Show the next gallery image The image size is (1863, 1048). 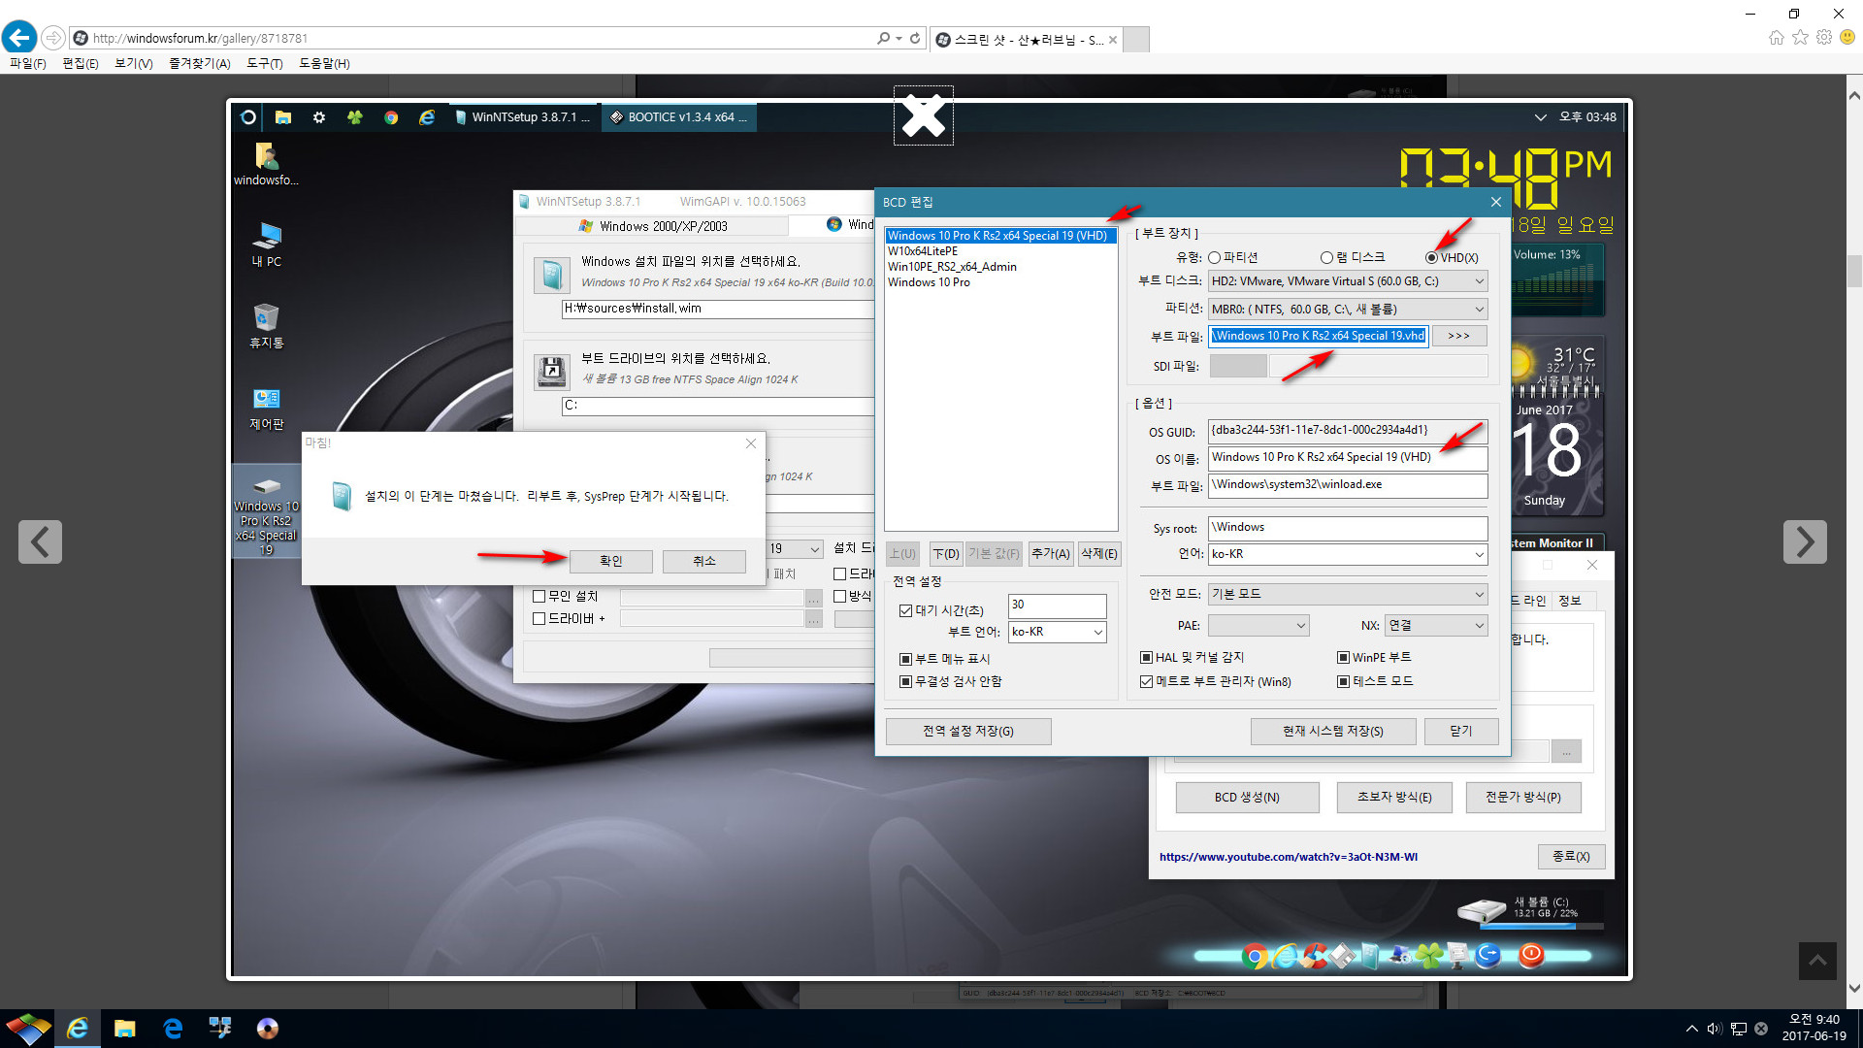(1805, 541)
